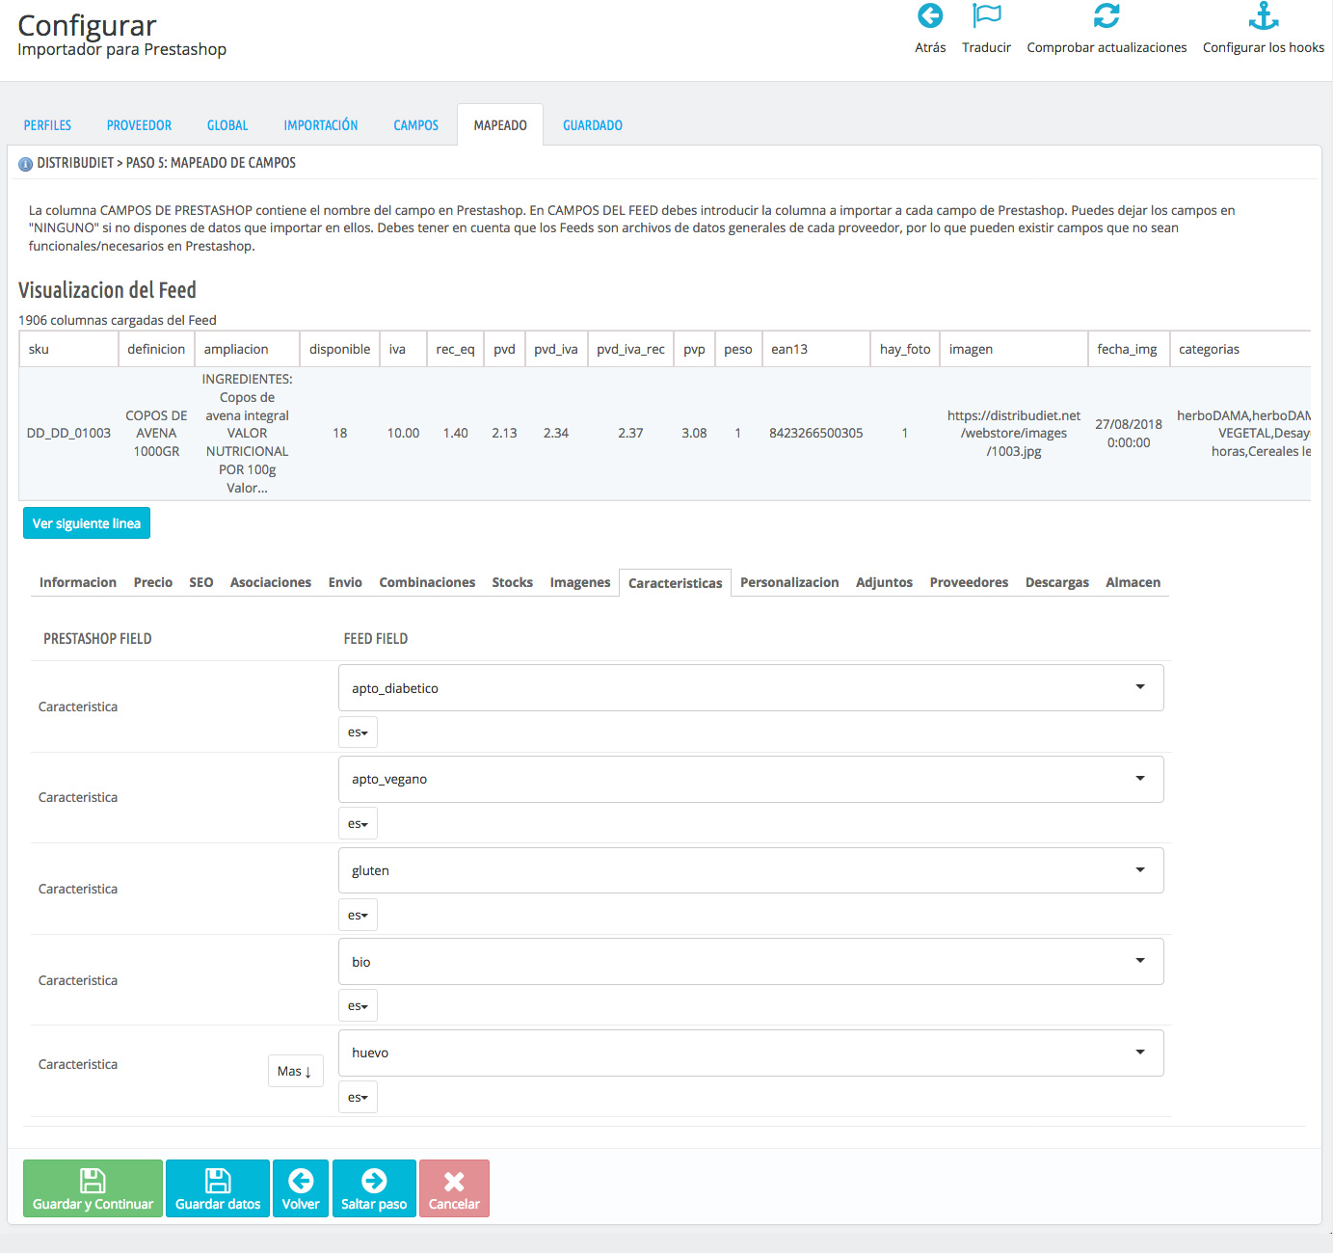Open the Descargas sub-tab
Screen dimensions: 1333x1253
coord(1057,582)
